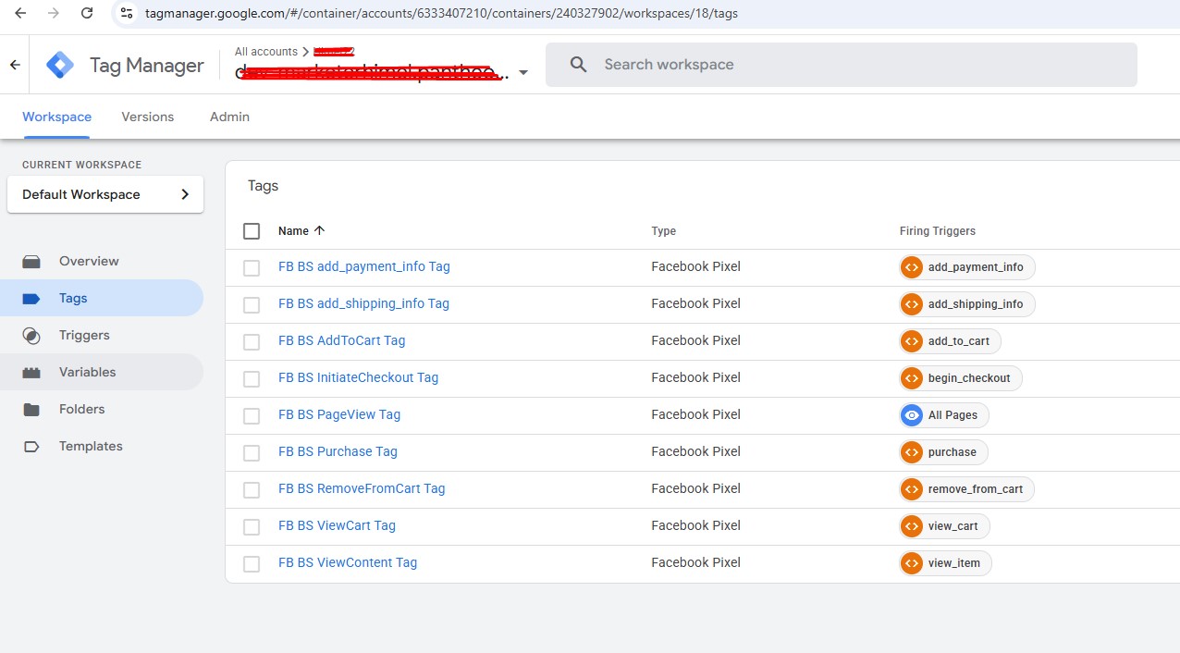Viewport: 1180px width, 653px height.
Task: Open the container selector dropdown arrow
Action: 523,73
